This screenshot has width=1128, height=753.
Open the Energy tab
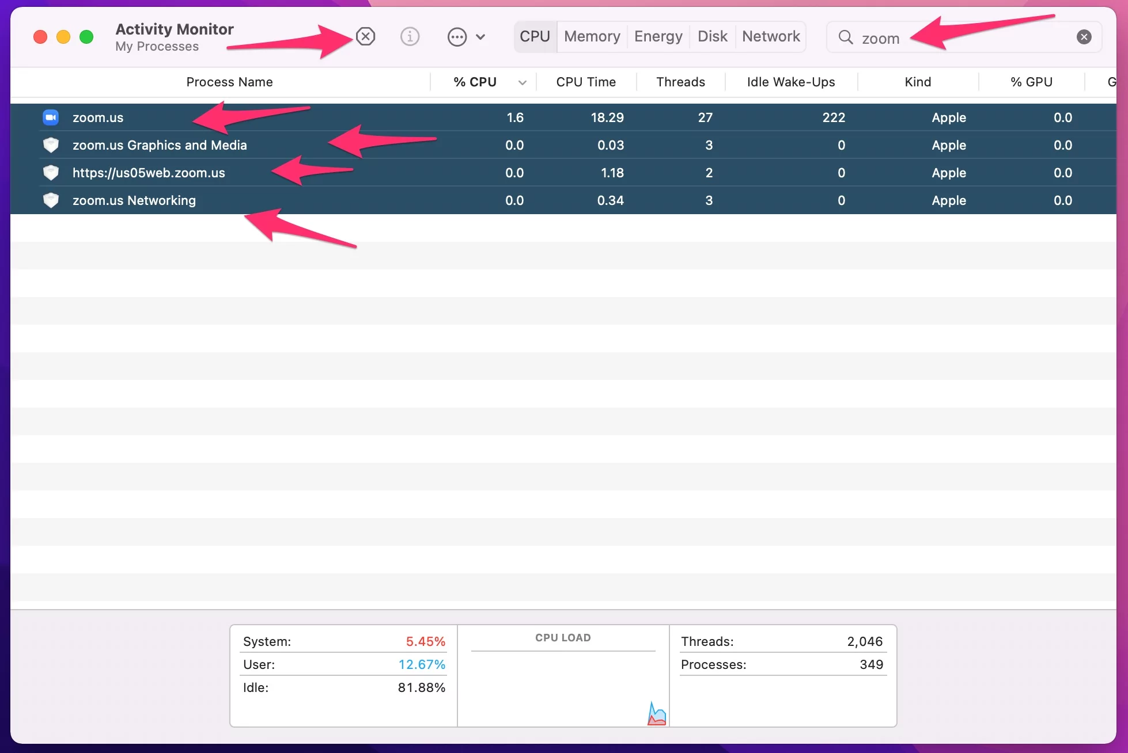[x=658, y=37]
